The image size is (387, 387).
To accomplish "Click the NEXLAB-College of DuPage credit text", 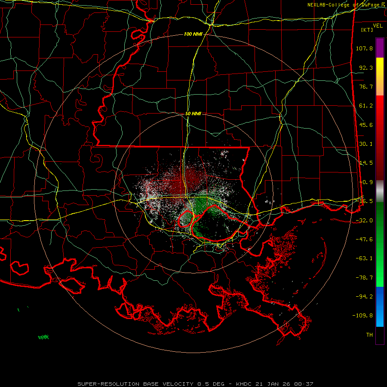I will pos(347,5).
